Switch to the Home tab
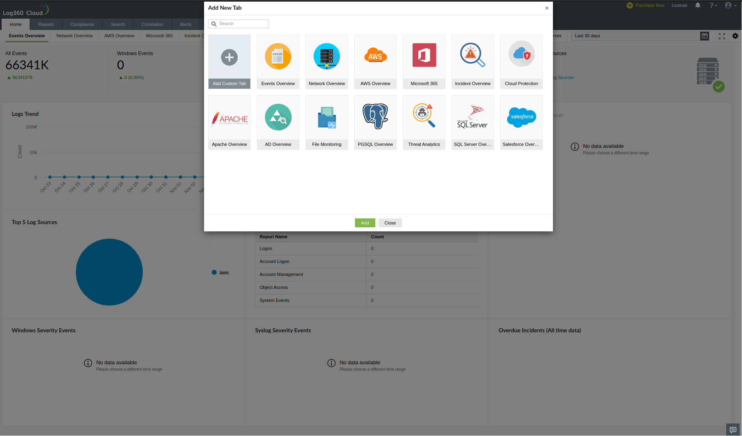Viewport: 742px width, 436px height. coord(16,24)
